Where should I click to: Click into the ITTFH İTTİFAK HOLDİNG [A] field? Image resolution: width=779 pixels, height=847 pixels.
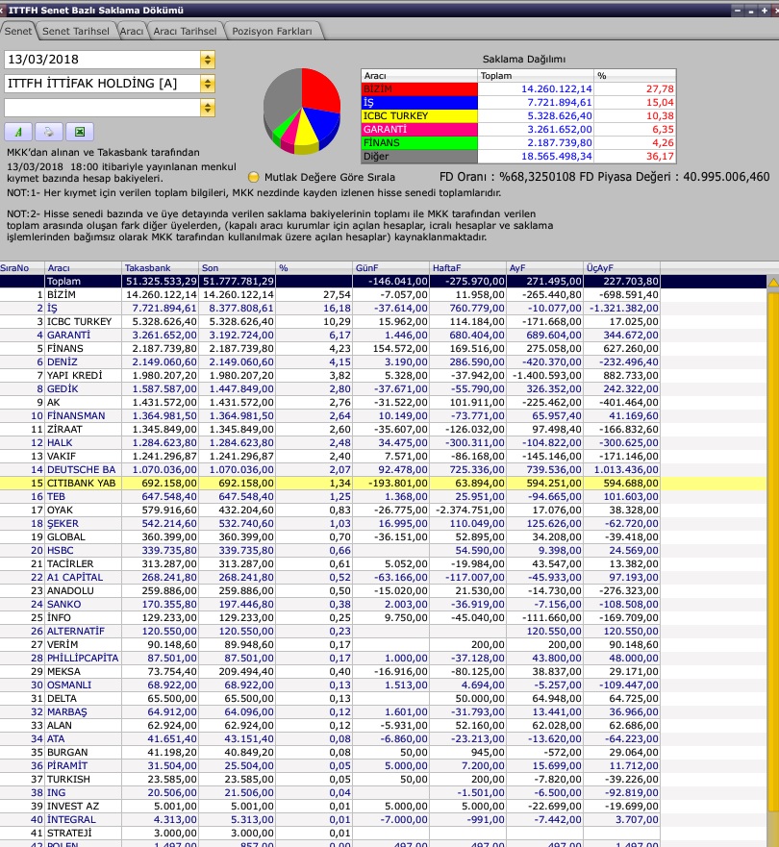coord(102,84)
